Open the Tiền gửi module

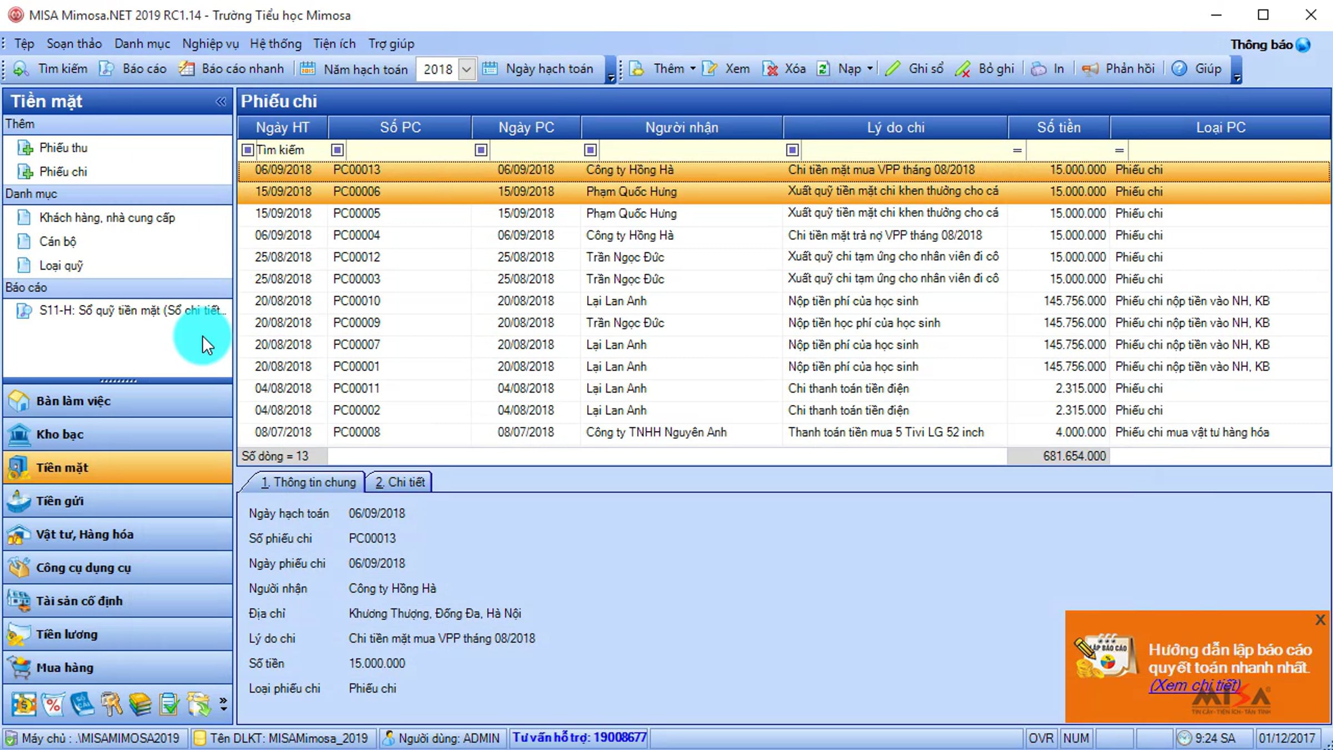pos(118,501)
